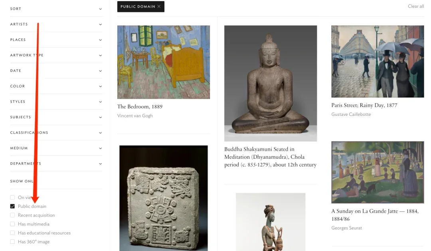Enable the On view checkbox
Screen dimensions: 431x251
[12, 197]
